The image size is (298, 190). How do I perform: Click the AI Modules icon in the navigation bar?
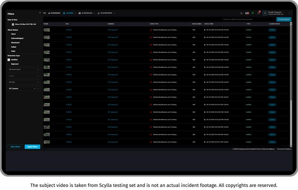[x=80, y=13]
